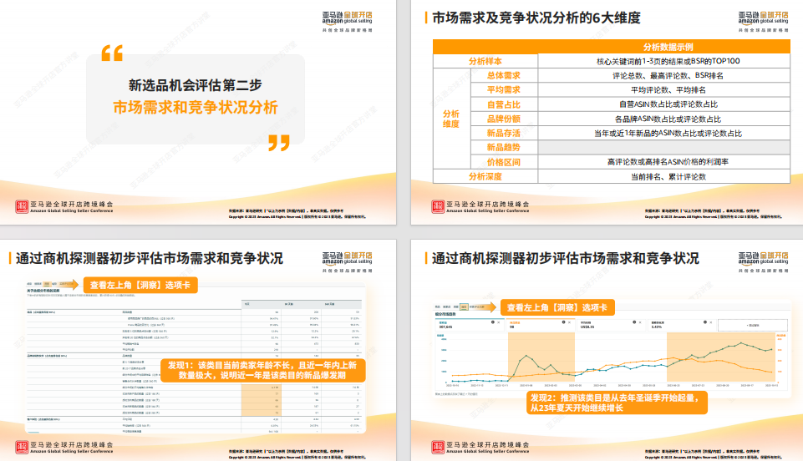Click the 发现2 orange callout box
The height and width of the screenshot is (461, 803).
(x=617, y=403)
